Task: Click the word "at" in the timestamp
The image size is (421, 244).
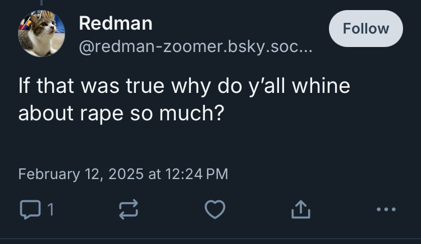Action: (155, 174)
